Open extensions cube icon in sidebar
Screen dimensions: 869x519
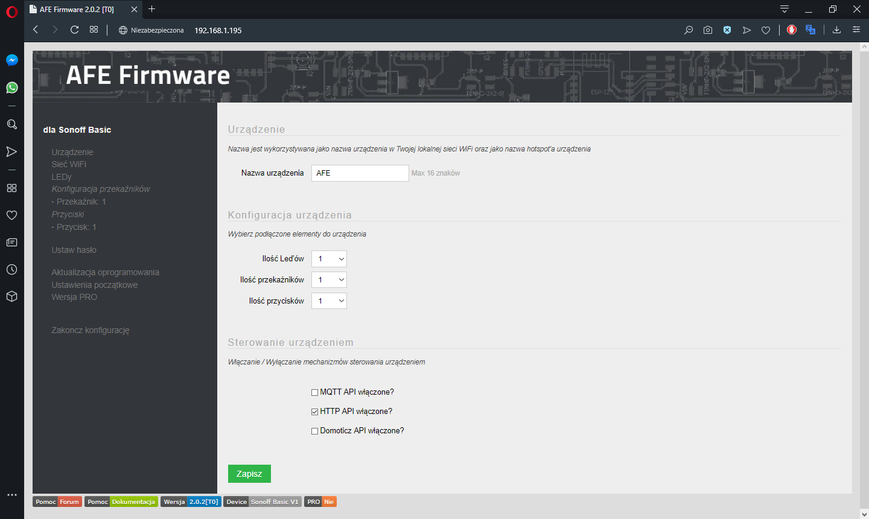coord(11,296)
